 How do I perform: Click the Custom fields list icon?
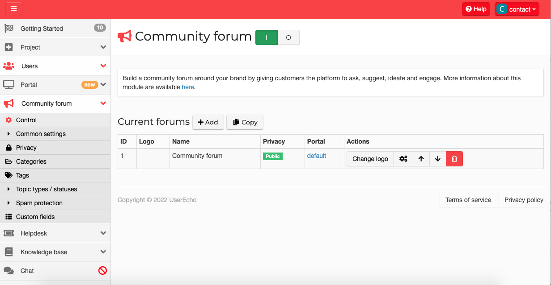[x=8, y=217]
